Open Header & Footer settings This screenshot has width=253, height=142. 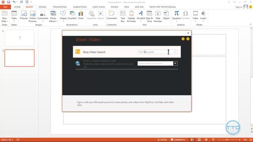tap(131, 17)
